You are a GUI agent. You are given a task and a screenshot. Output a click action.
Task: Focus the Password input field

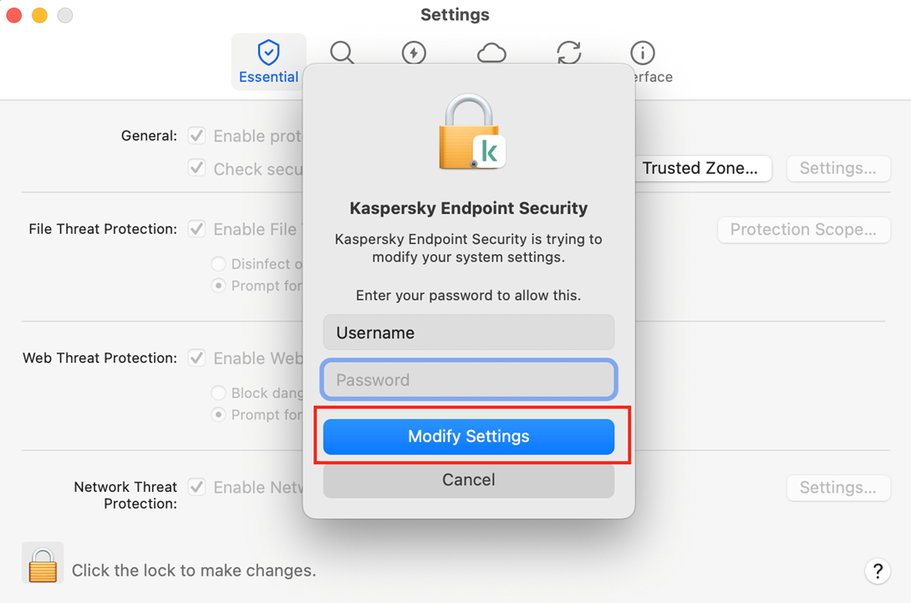[x=469, y=380]
